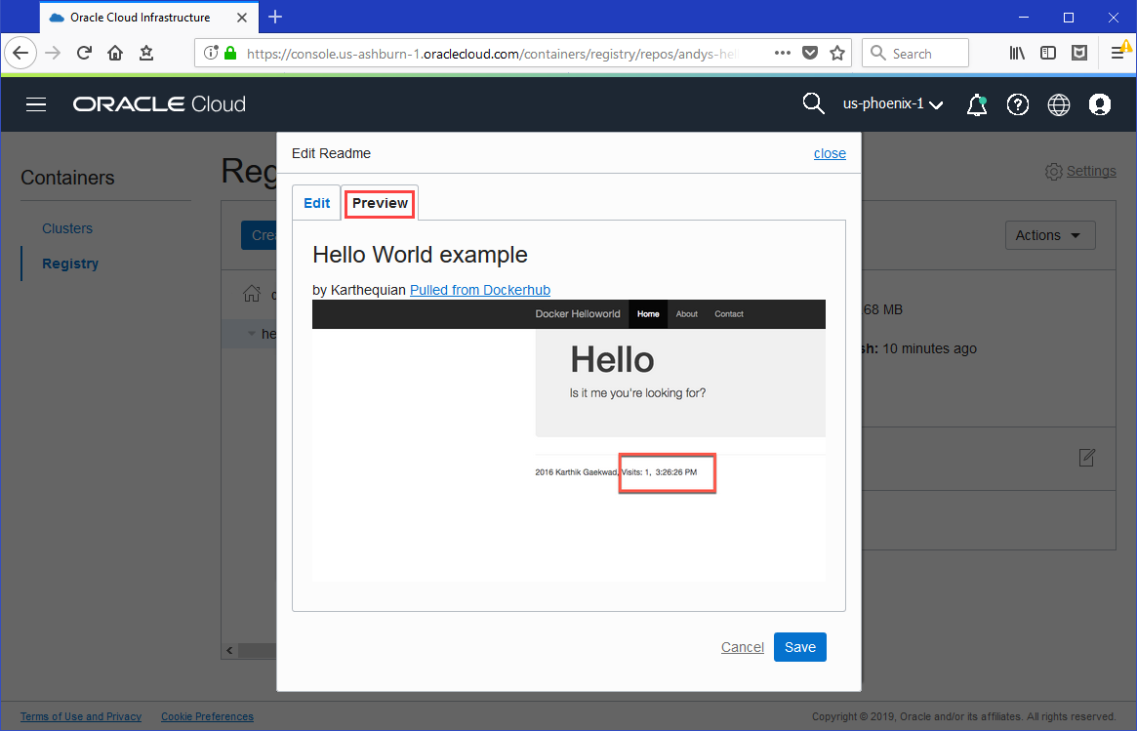Open the Settings link
1137x731 pixels.
pyautogui.click(x=1091, y=171)
